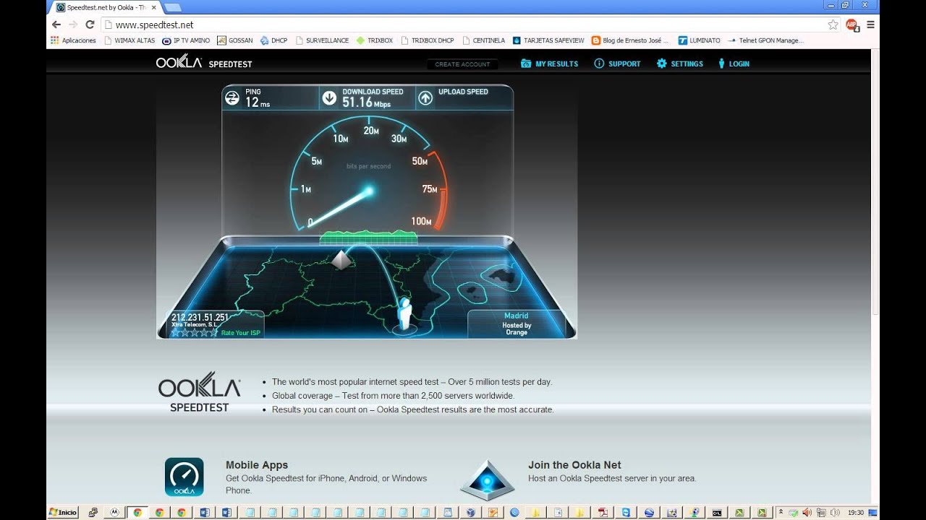Click the 19:30 system clock
Image resolution: width=926 pixels, height=520 pixels.
(856, 512)
